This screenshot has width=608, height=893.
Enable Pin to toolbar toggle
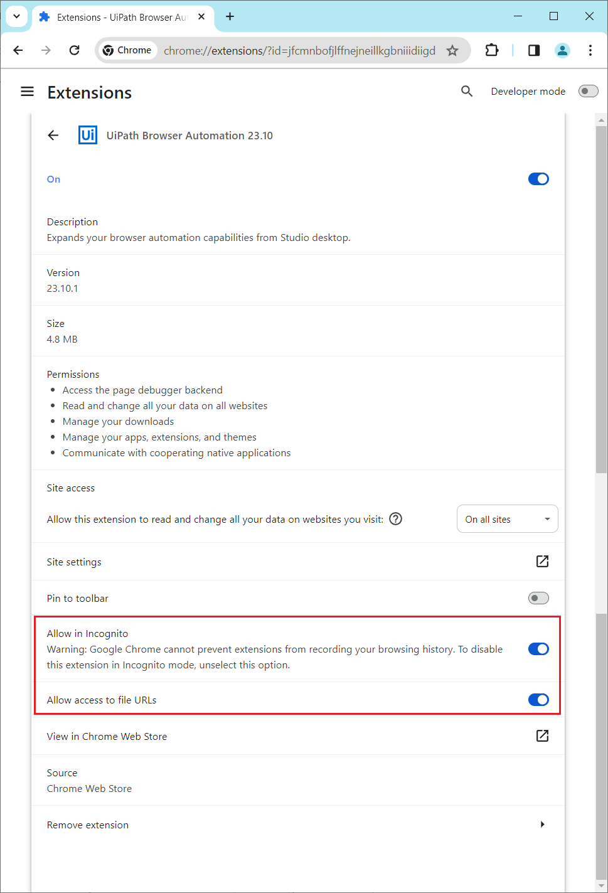538,598
